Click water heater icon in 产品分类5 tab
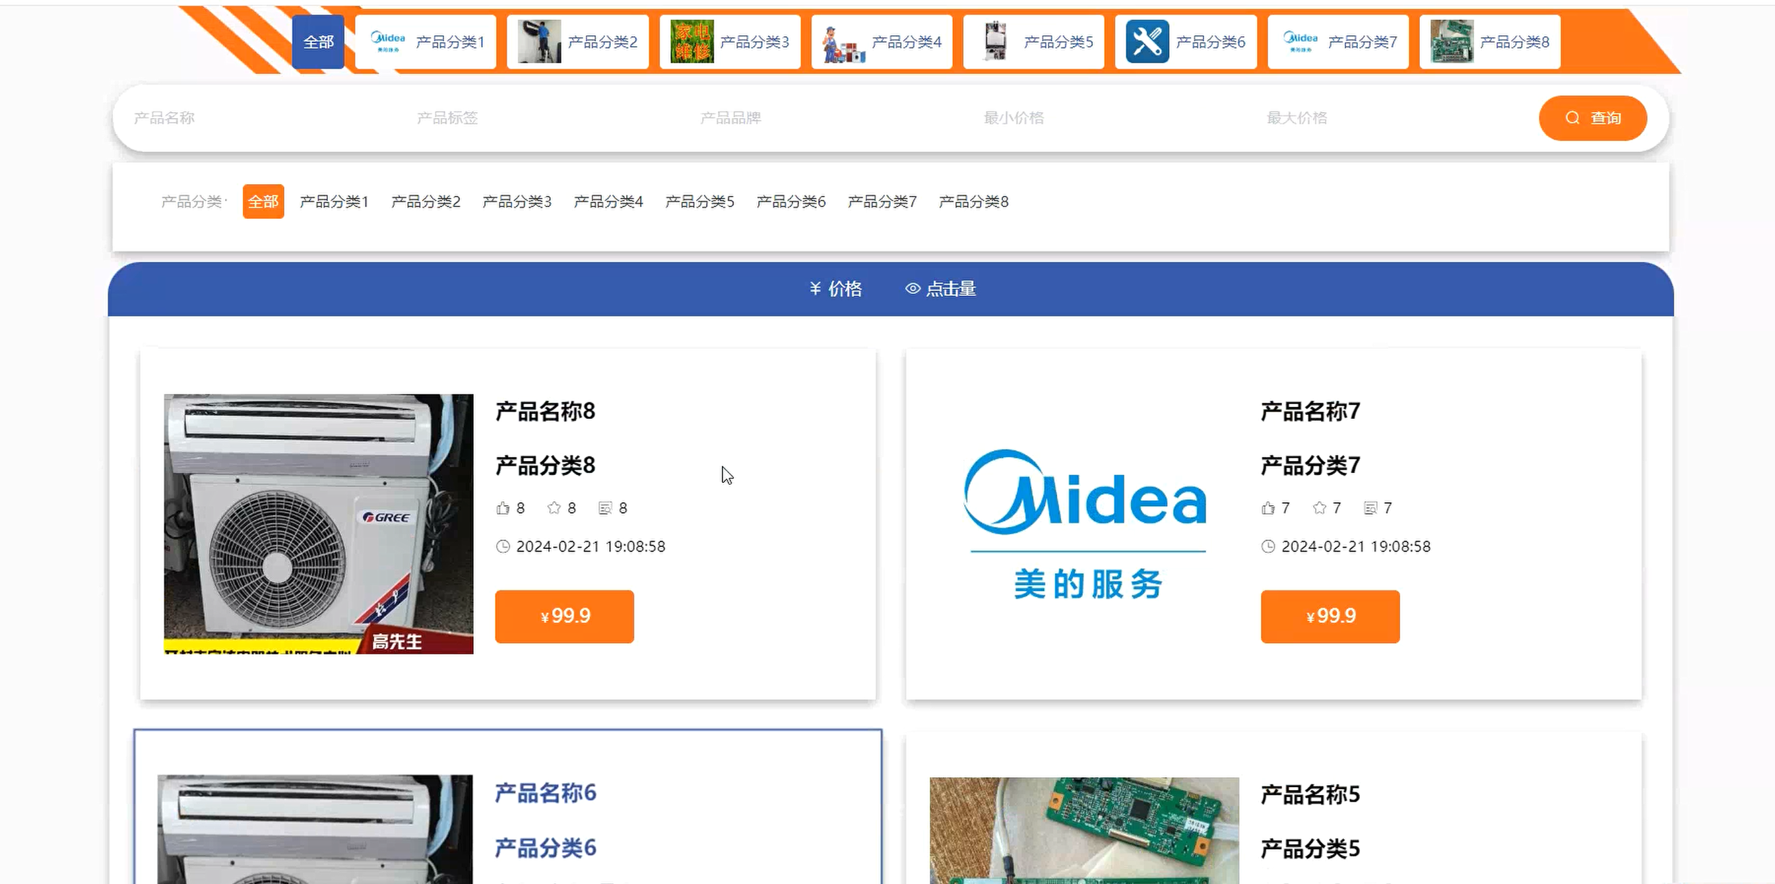The height and width of the screenshot is (884, 1775). [996, 42]
